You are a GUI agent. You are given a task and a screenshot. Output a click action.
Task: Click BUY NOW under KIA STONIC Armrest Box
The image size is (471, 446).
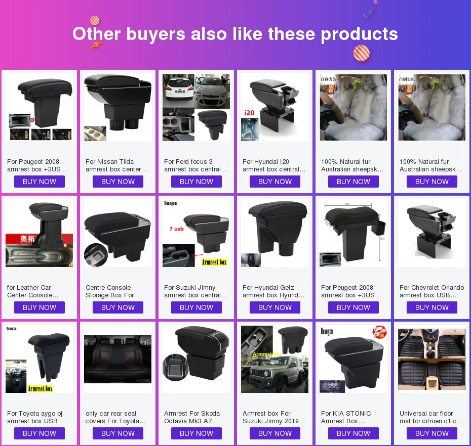pos(354,433)
